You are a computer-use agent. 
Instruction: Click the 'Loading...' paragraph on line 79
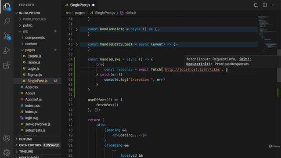tap(130, 135)
